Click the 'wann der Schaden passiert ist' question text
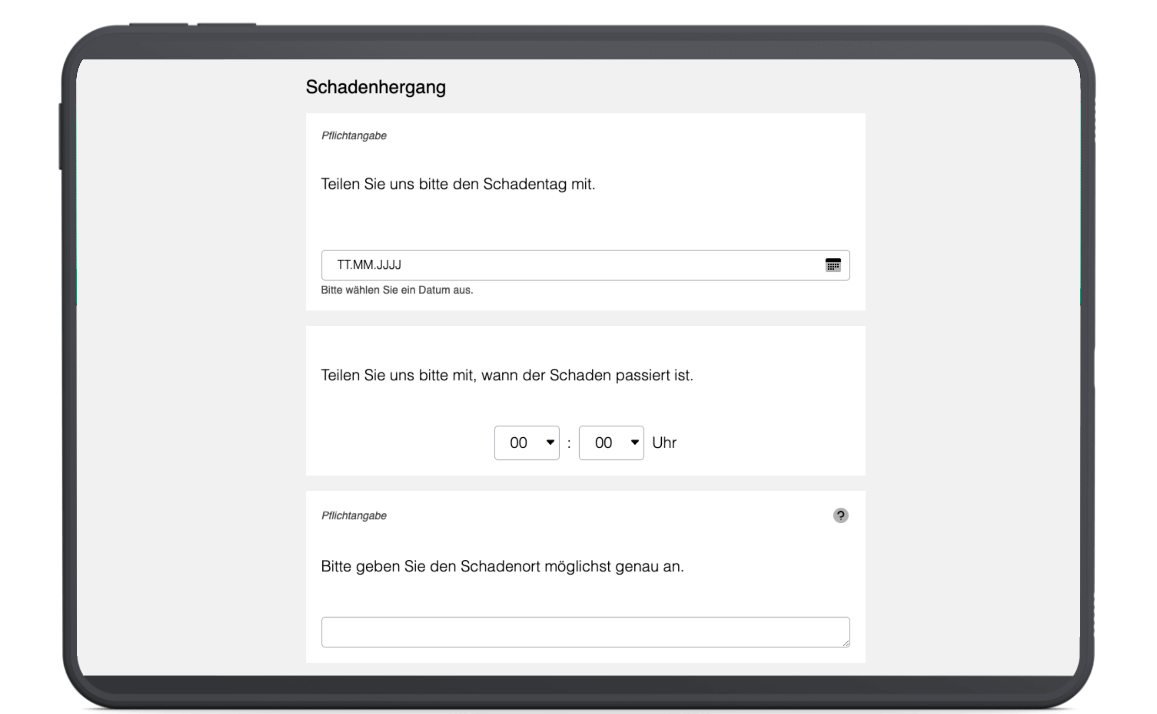The image size is (1157, 714). click(507, 375)
